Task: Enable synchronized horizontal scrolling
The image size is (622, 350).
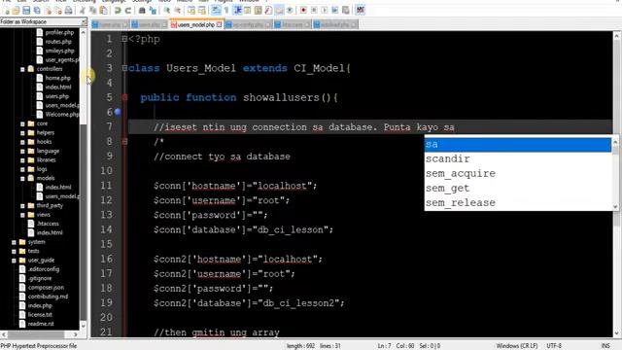Action: 201,11
